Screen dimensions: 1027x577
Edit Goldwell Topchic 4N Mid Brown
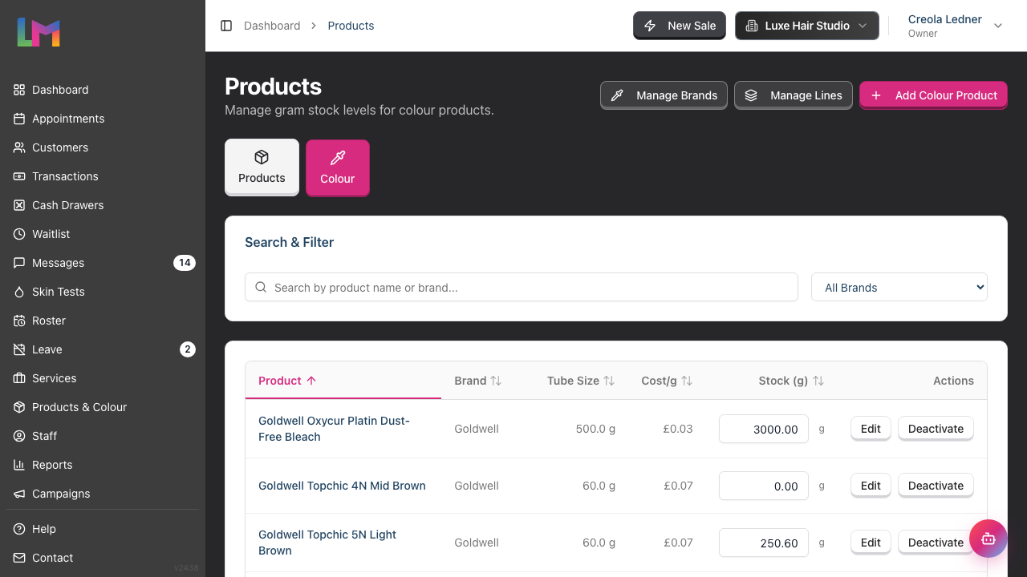(x=871, y=486)
